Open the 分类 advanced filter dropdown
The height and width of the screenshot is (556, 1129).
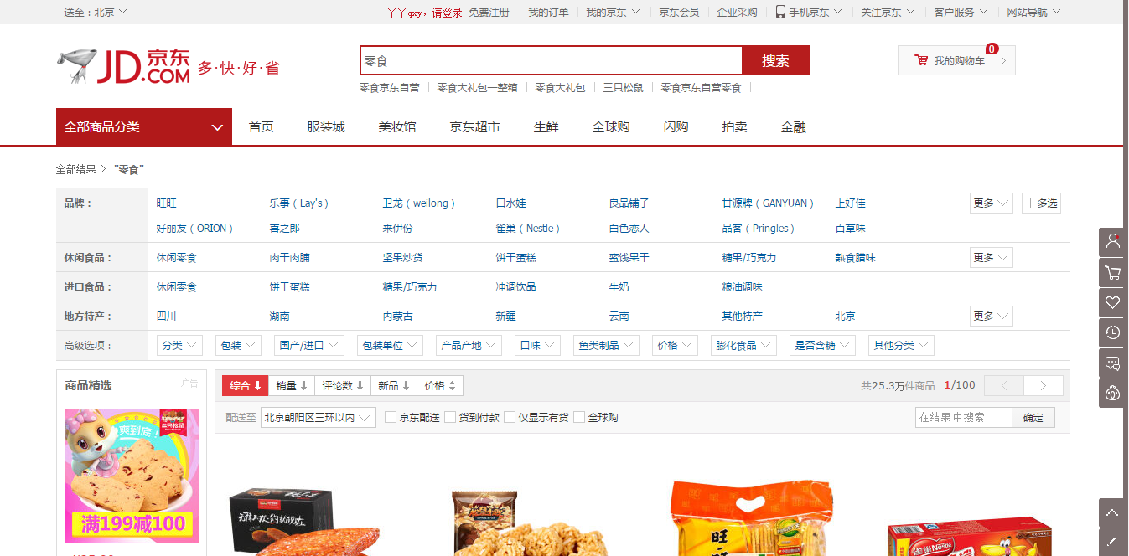coord(180,346)
